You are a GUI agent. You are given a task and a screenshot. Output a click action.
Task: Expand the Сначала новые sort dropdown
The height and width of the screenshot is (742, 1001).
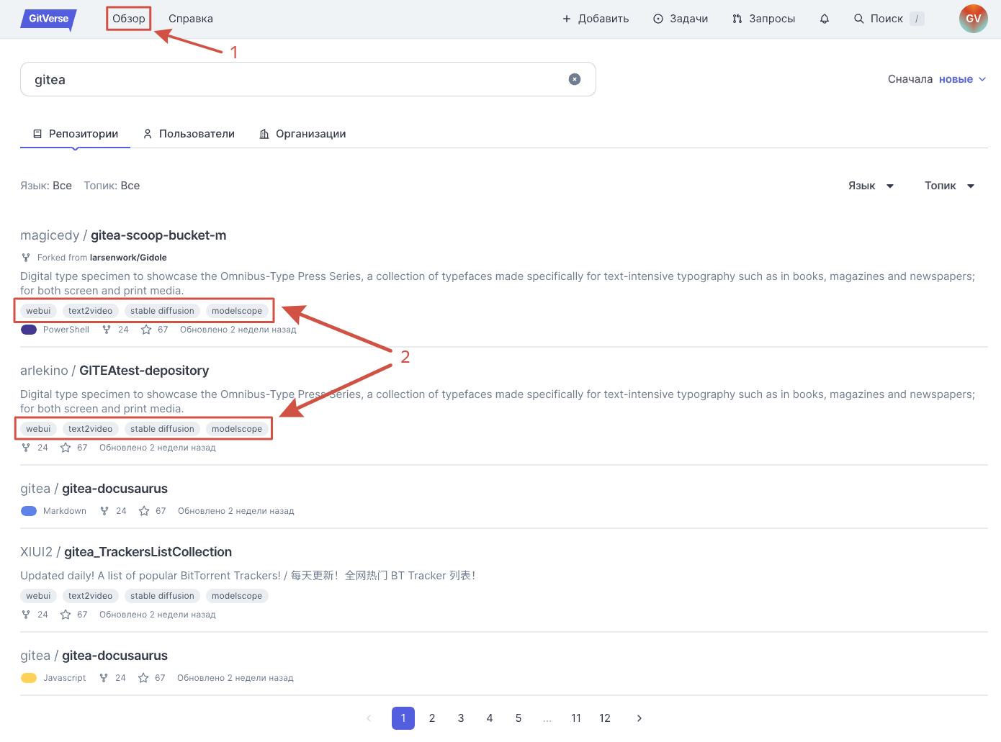tap(937, 79)
